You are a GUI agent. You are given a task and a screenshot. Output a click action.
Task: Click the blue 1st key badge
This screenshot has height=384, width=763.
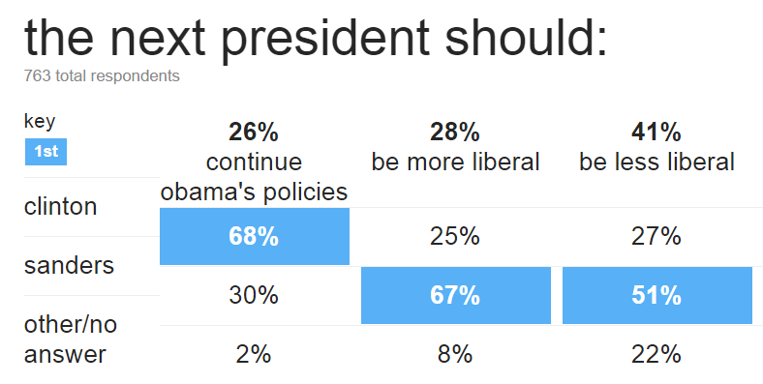[x=46, y=152]
